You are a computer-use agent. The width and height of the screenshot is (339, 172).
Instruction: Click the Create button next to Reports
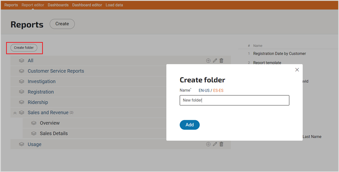click(62, 24)
